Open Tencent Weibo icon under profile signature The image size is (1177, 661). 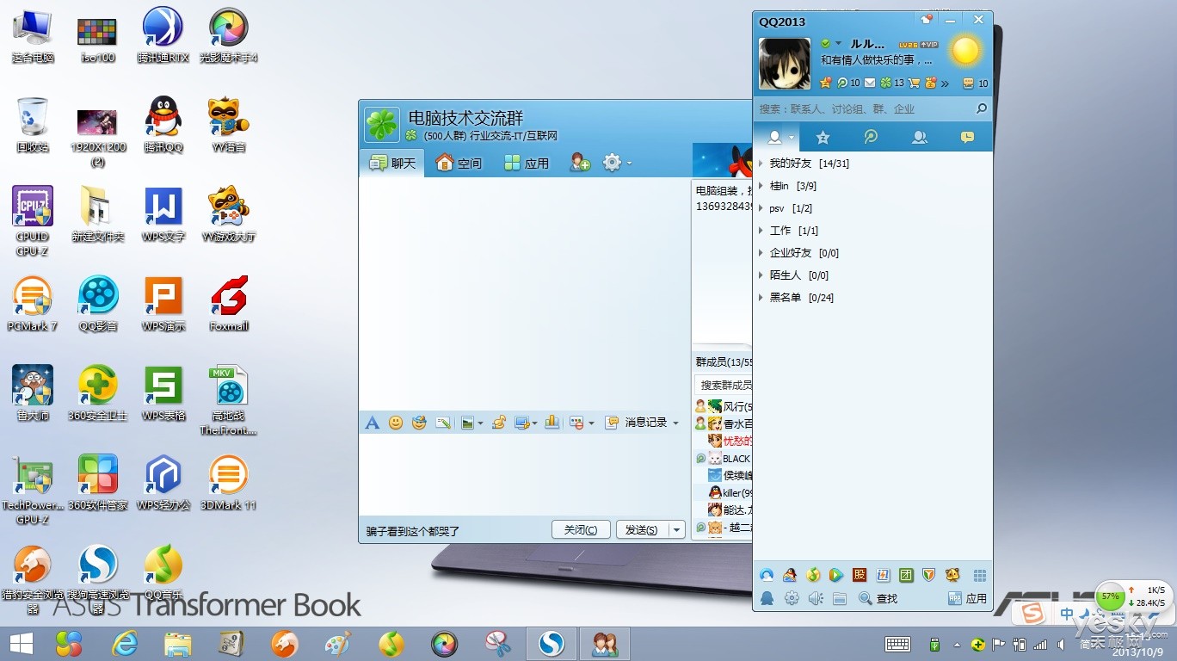[842, 83]
